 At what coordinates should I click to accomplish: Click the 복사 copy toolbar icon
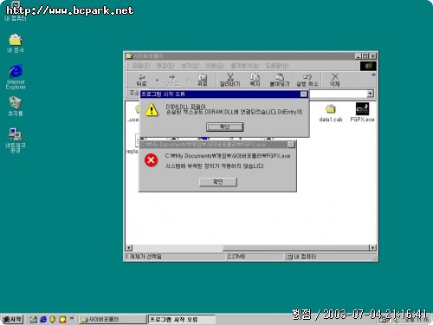point(255,80)
